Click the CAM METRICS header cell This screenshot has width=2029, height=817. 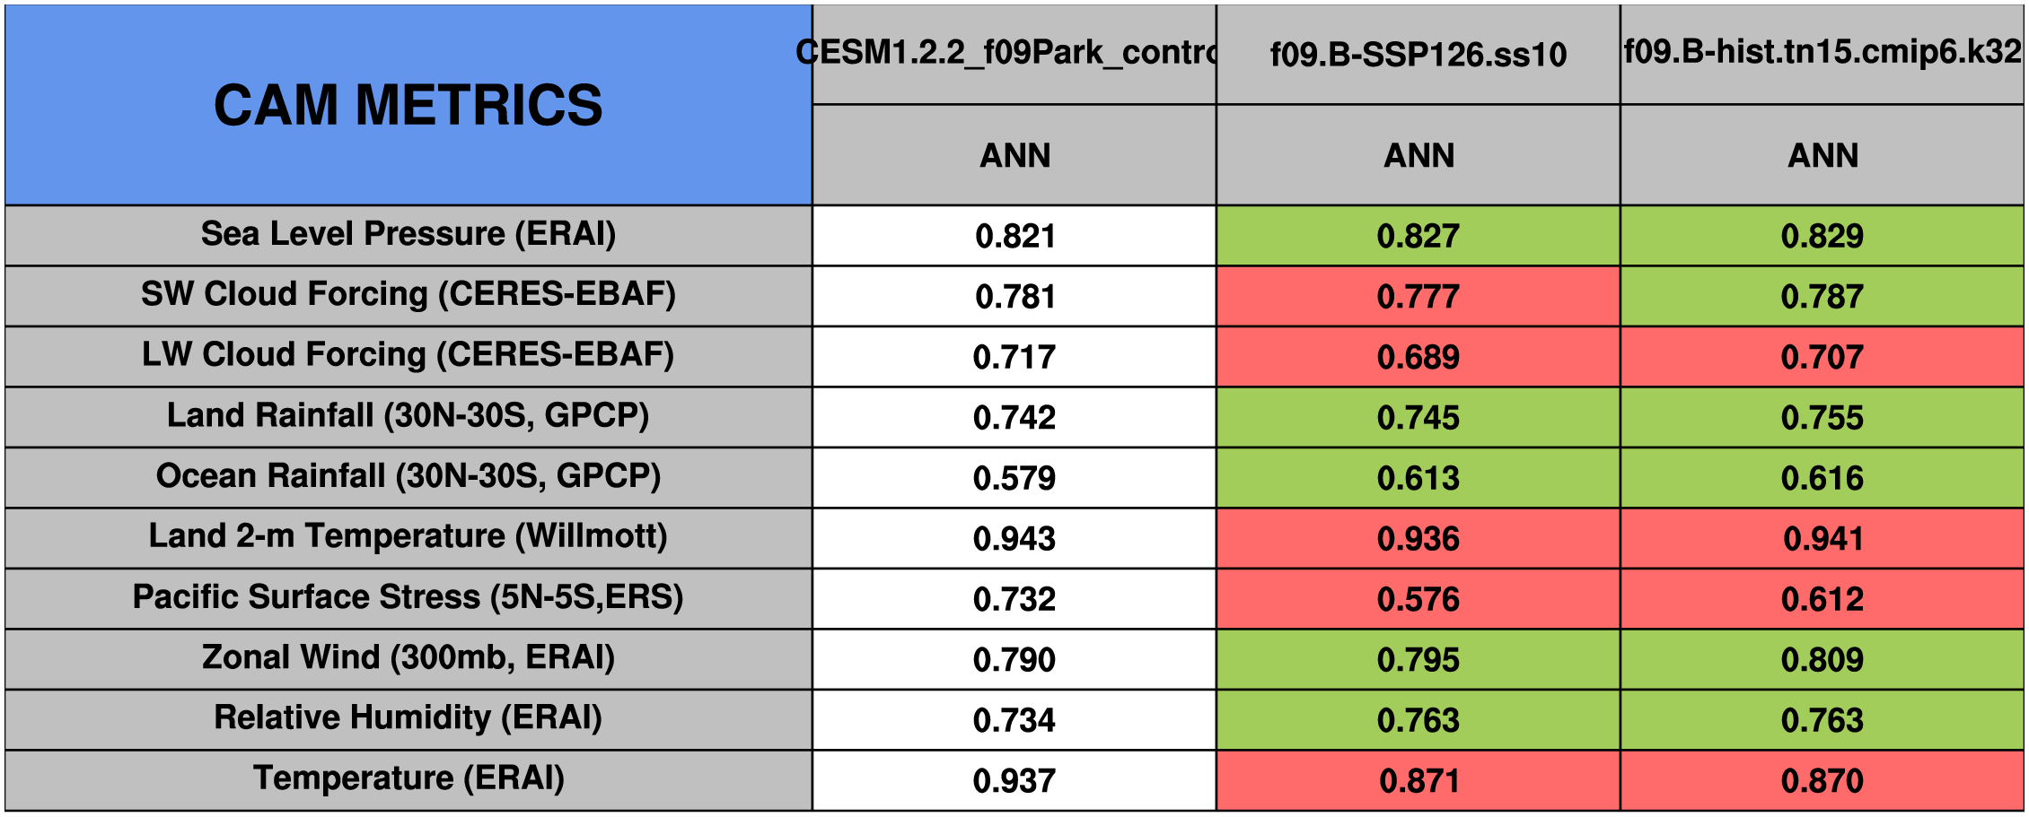(408, 105)
